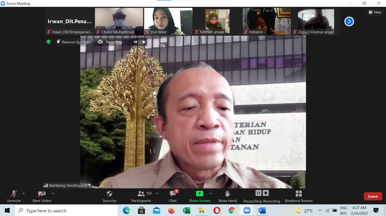The width and height of the screenshot is (386, 216).
Task: Open the Security shield options
Action: pyautogui.click(x=109, y=196)
